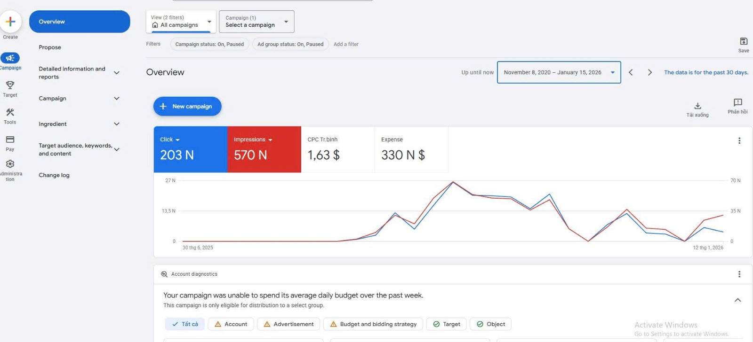
Task: Open the Select a campaign dropdown
Action: click(256, 22)
